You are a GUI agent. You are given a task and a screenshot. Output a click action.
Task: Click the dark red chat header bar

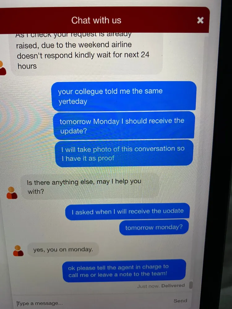[105, 20]
